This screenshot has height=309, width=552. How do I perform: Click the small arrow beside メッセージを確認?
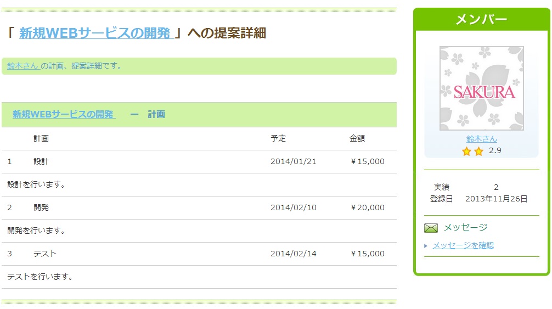coord(426,246)
